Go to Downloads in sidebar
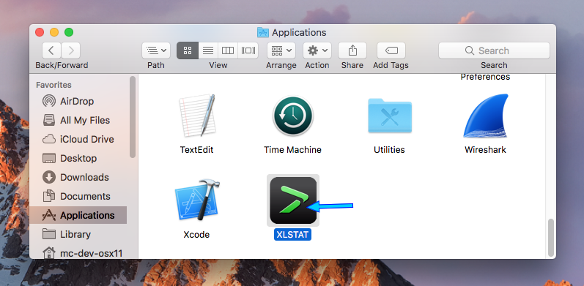 tap(78, 177)
